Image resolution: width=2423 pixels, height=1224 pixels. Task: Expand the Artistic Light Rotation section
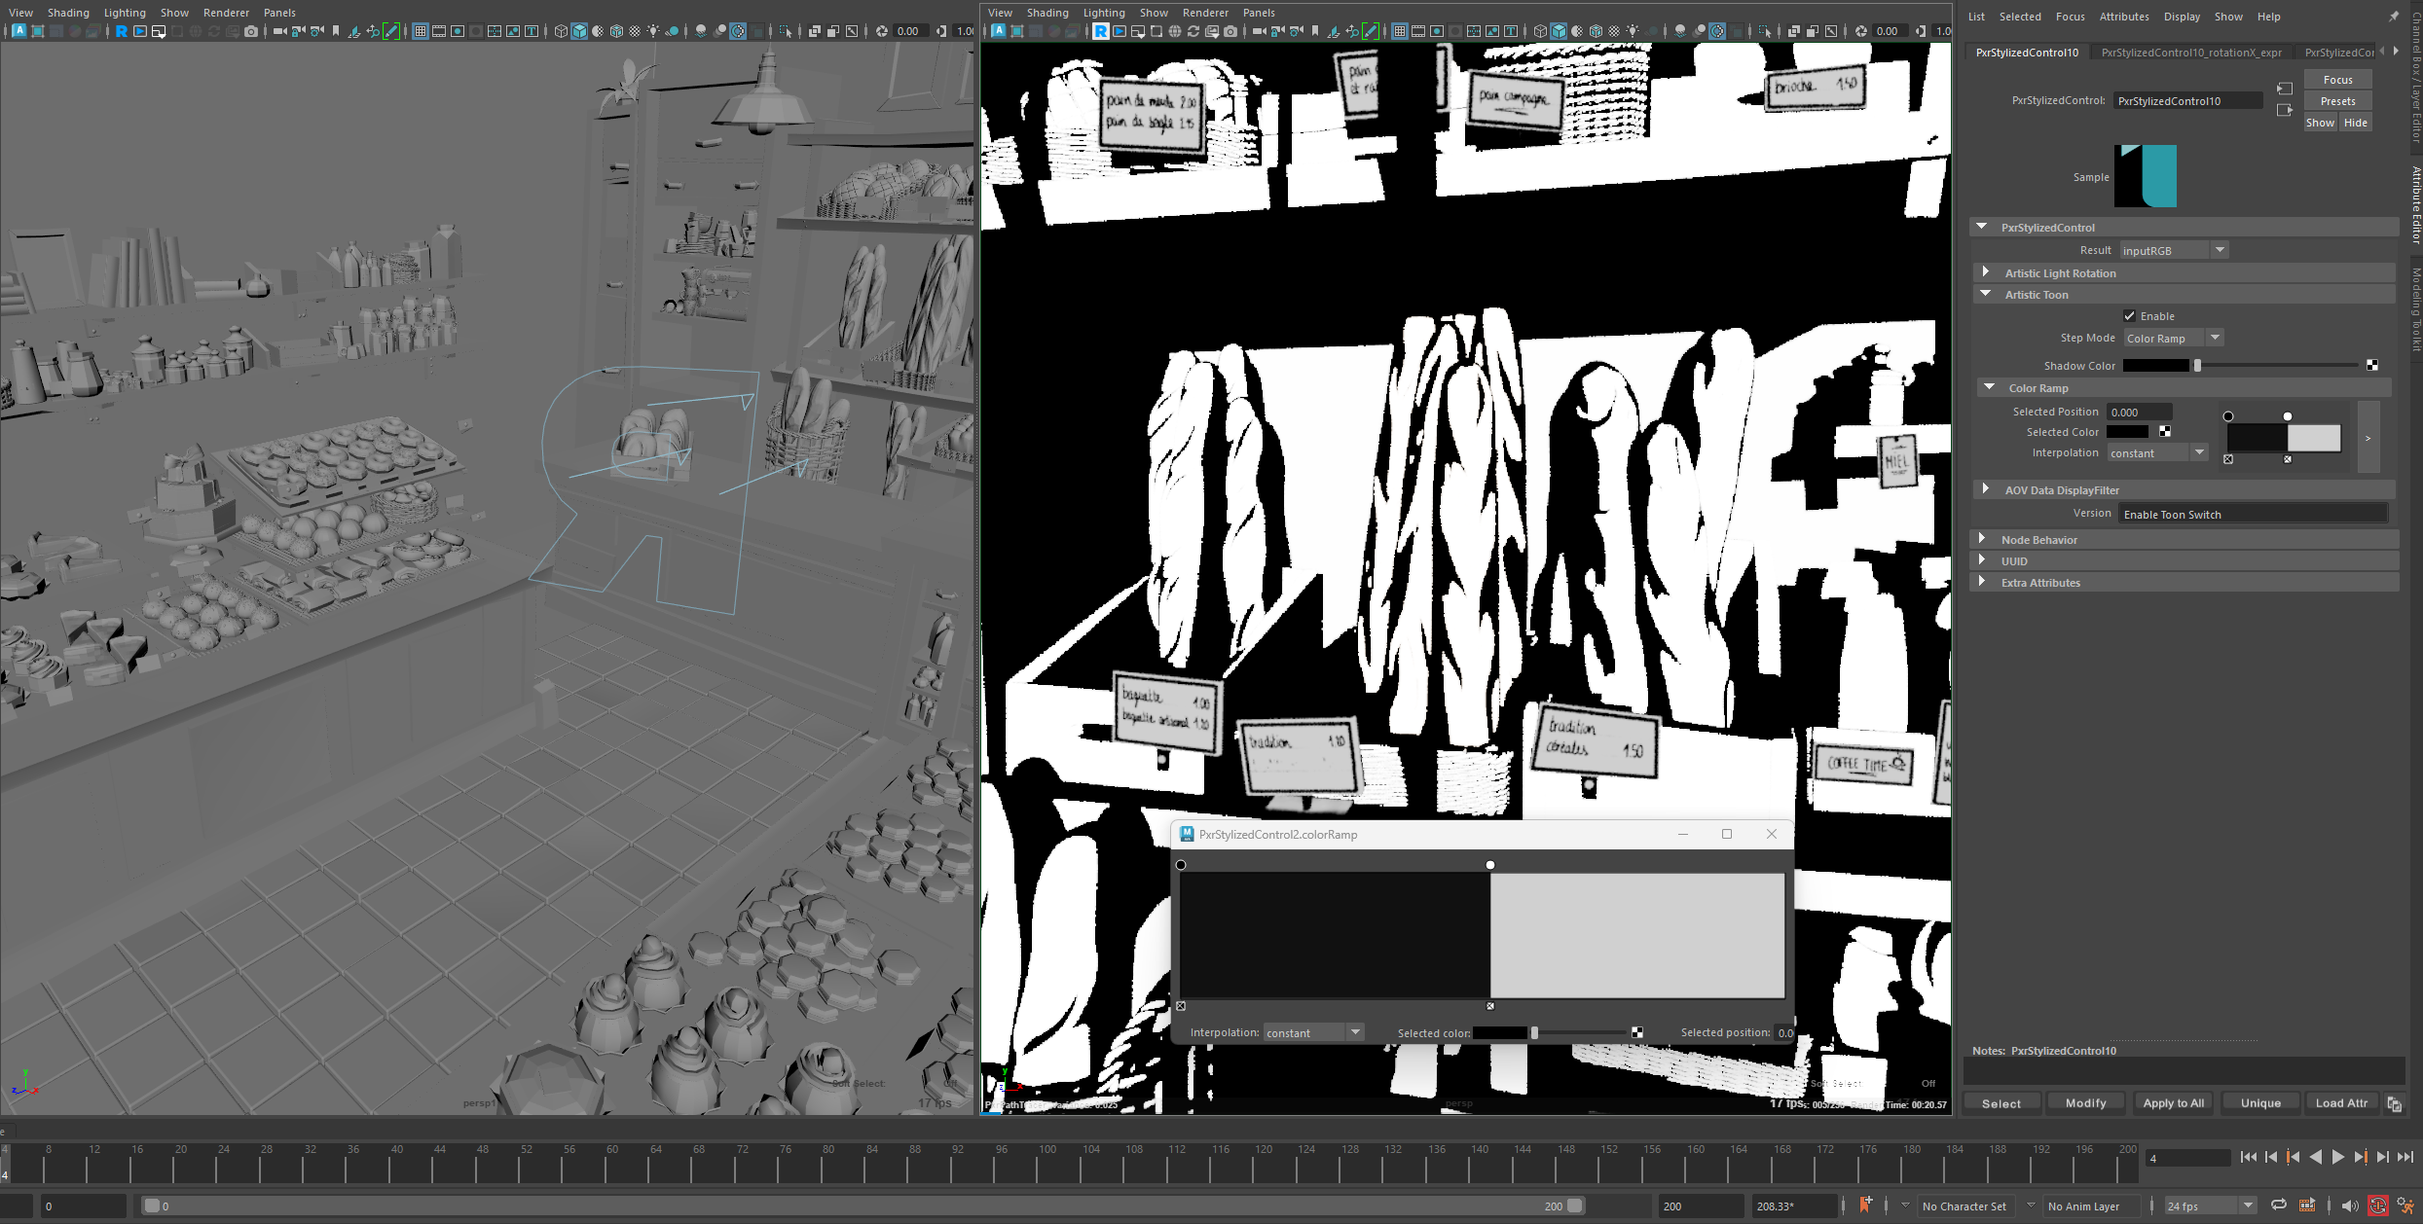[x=1986, y=273]
